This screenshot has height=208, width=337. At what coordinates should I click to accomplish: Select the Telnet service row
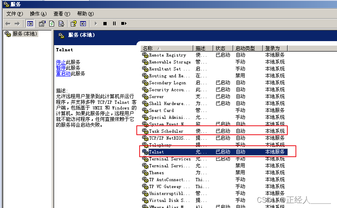[x=214, y=152]
